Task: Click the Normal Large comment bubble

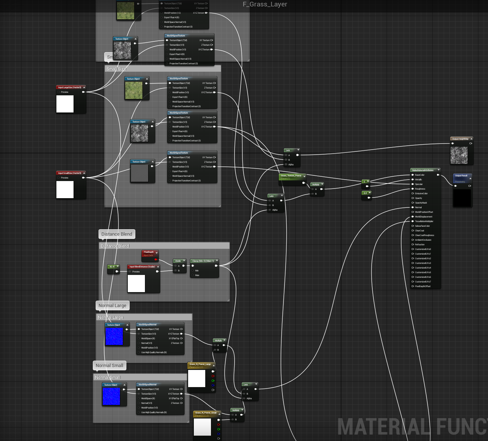Action: (112, 306)
